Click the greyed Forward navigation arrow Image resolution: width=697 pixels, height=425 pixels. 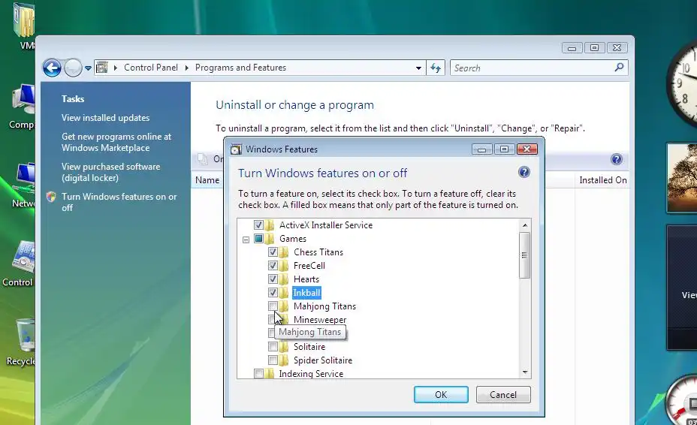pyautogui.click(x=73, y=68)
